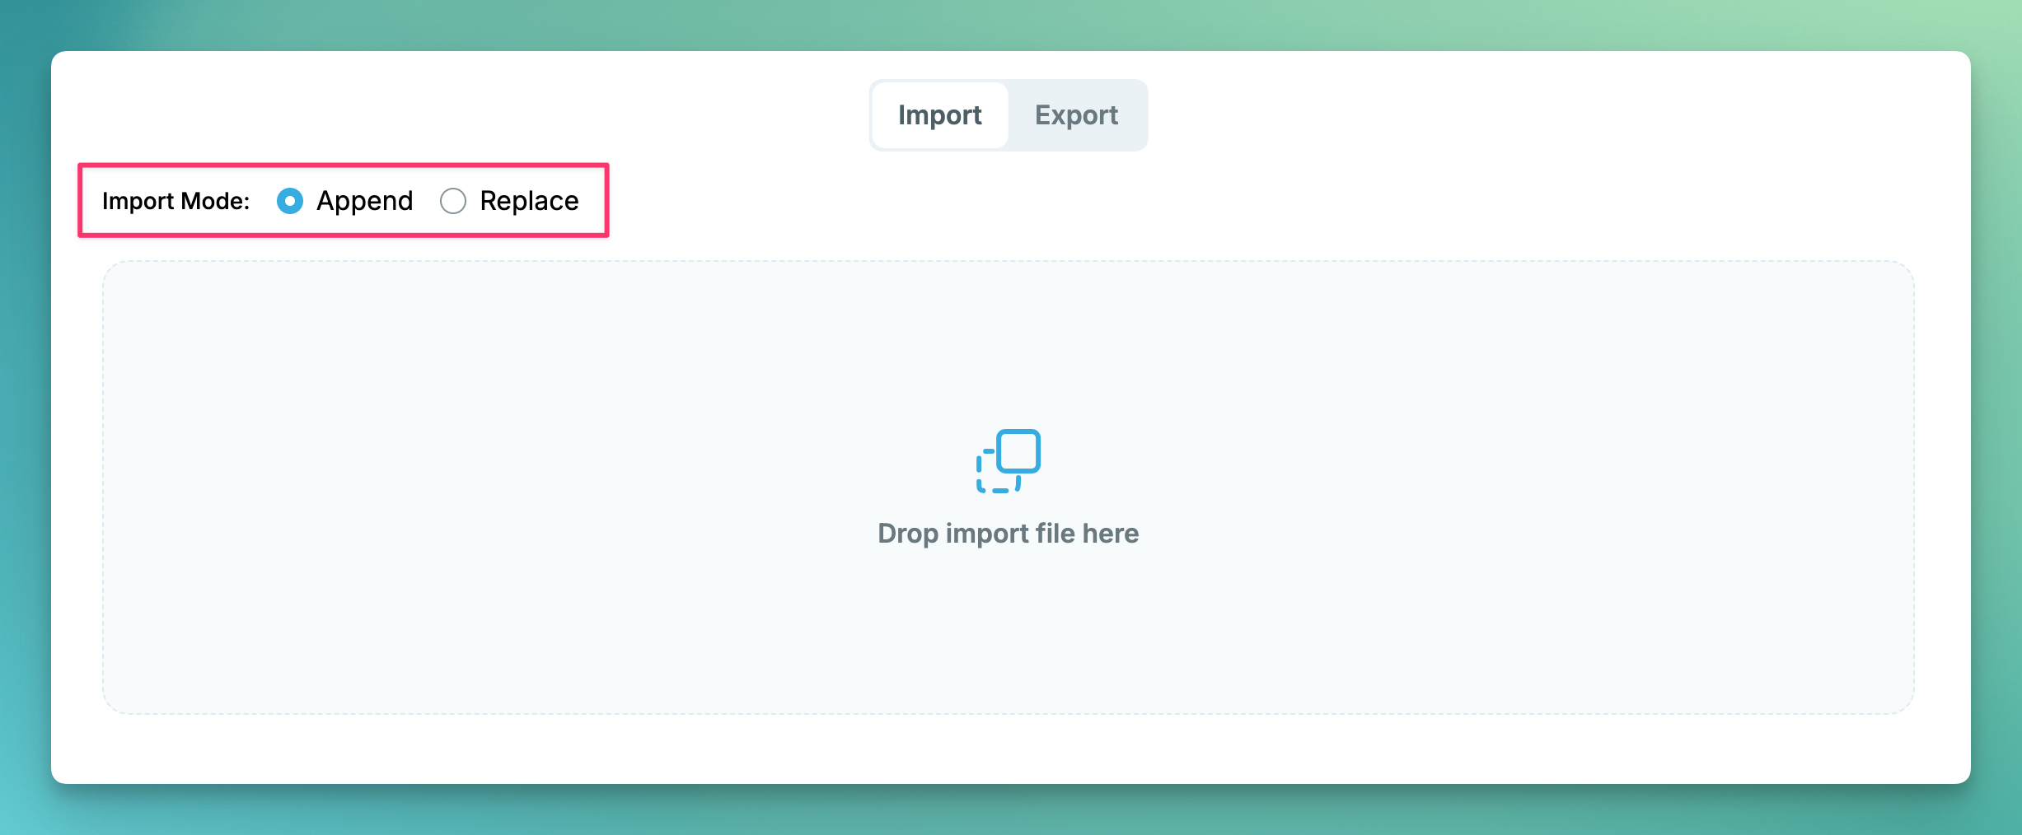Image resolution: width=2022 pixels, height=835 pixels.
Task: Switch to the Import tab
Action: click(x=939, y=115)
